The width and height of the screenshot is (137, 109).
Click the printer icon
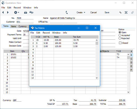[25, 12]
